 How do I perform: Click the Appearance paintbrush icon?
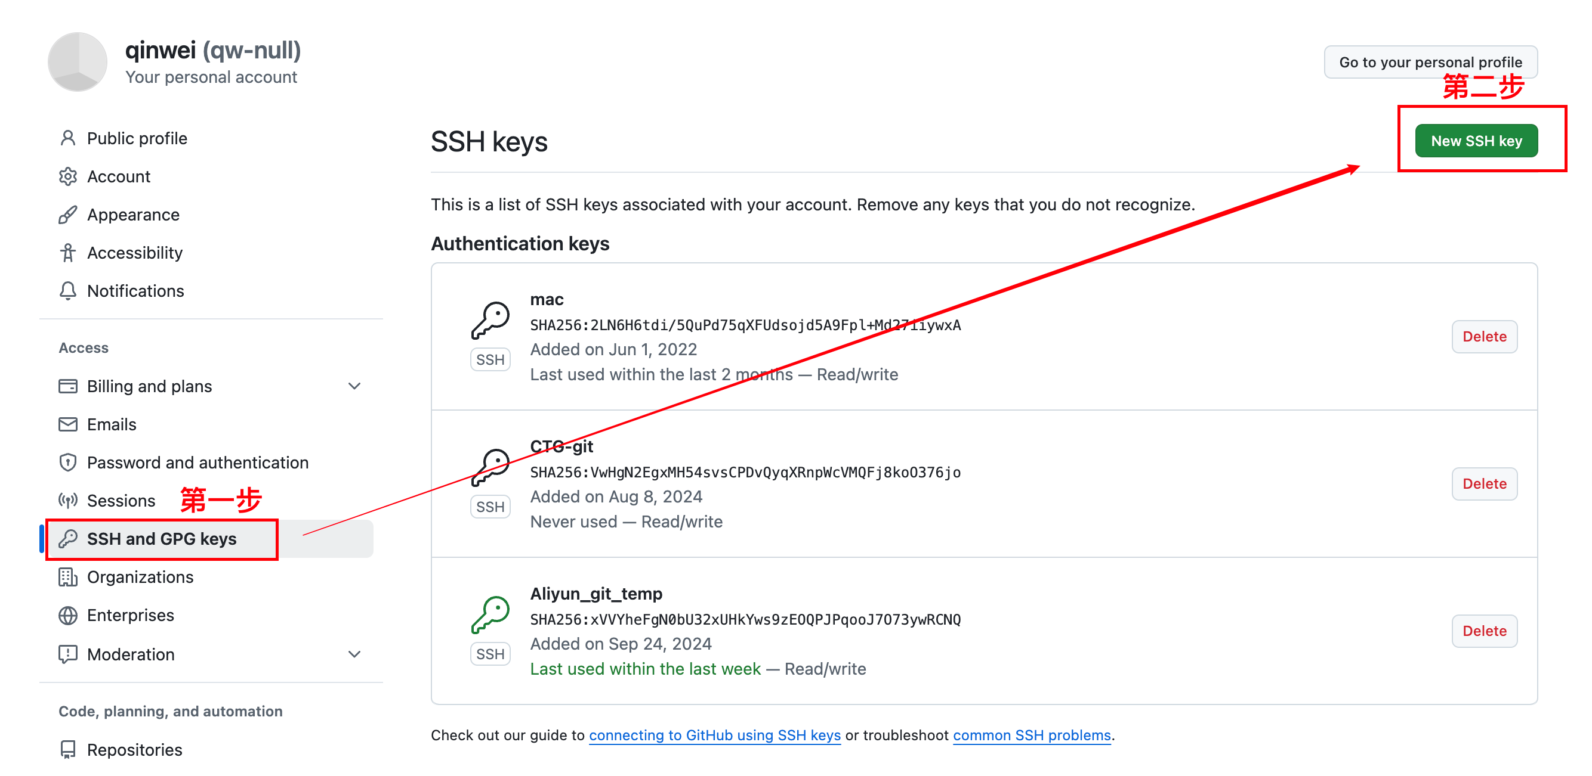click(68, 215)
